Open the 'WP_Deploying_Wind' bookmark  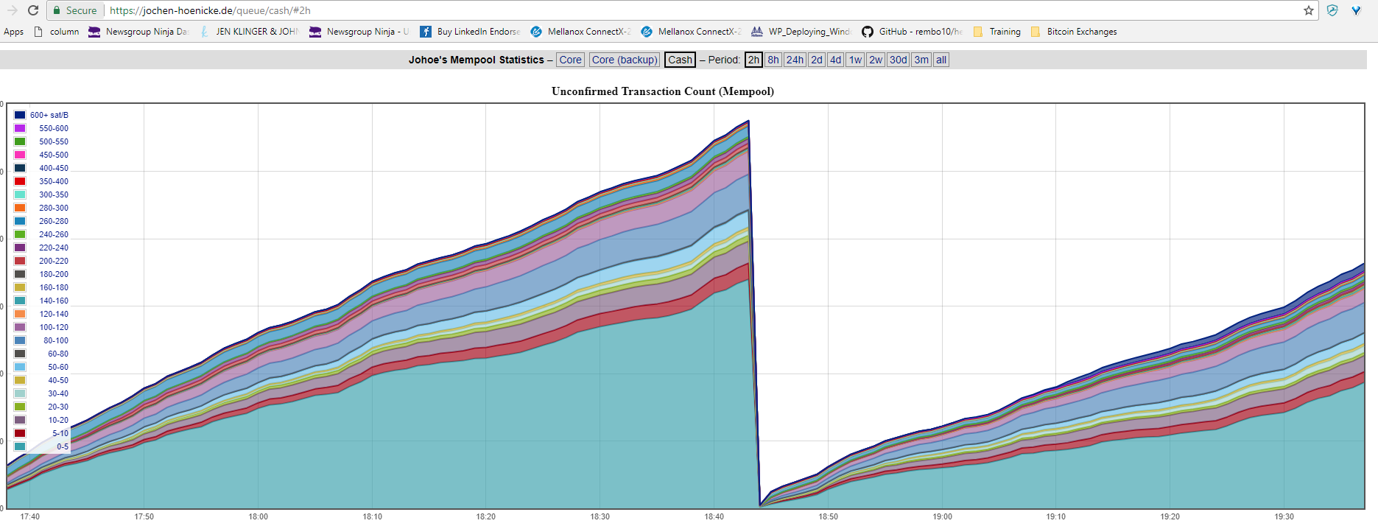801,32
